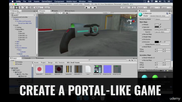This screenshot has width=182, height=102.
Task: Click Create in Hierarchy panel
Action: tap(13, 13)
